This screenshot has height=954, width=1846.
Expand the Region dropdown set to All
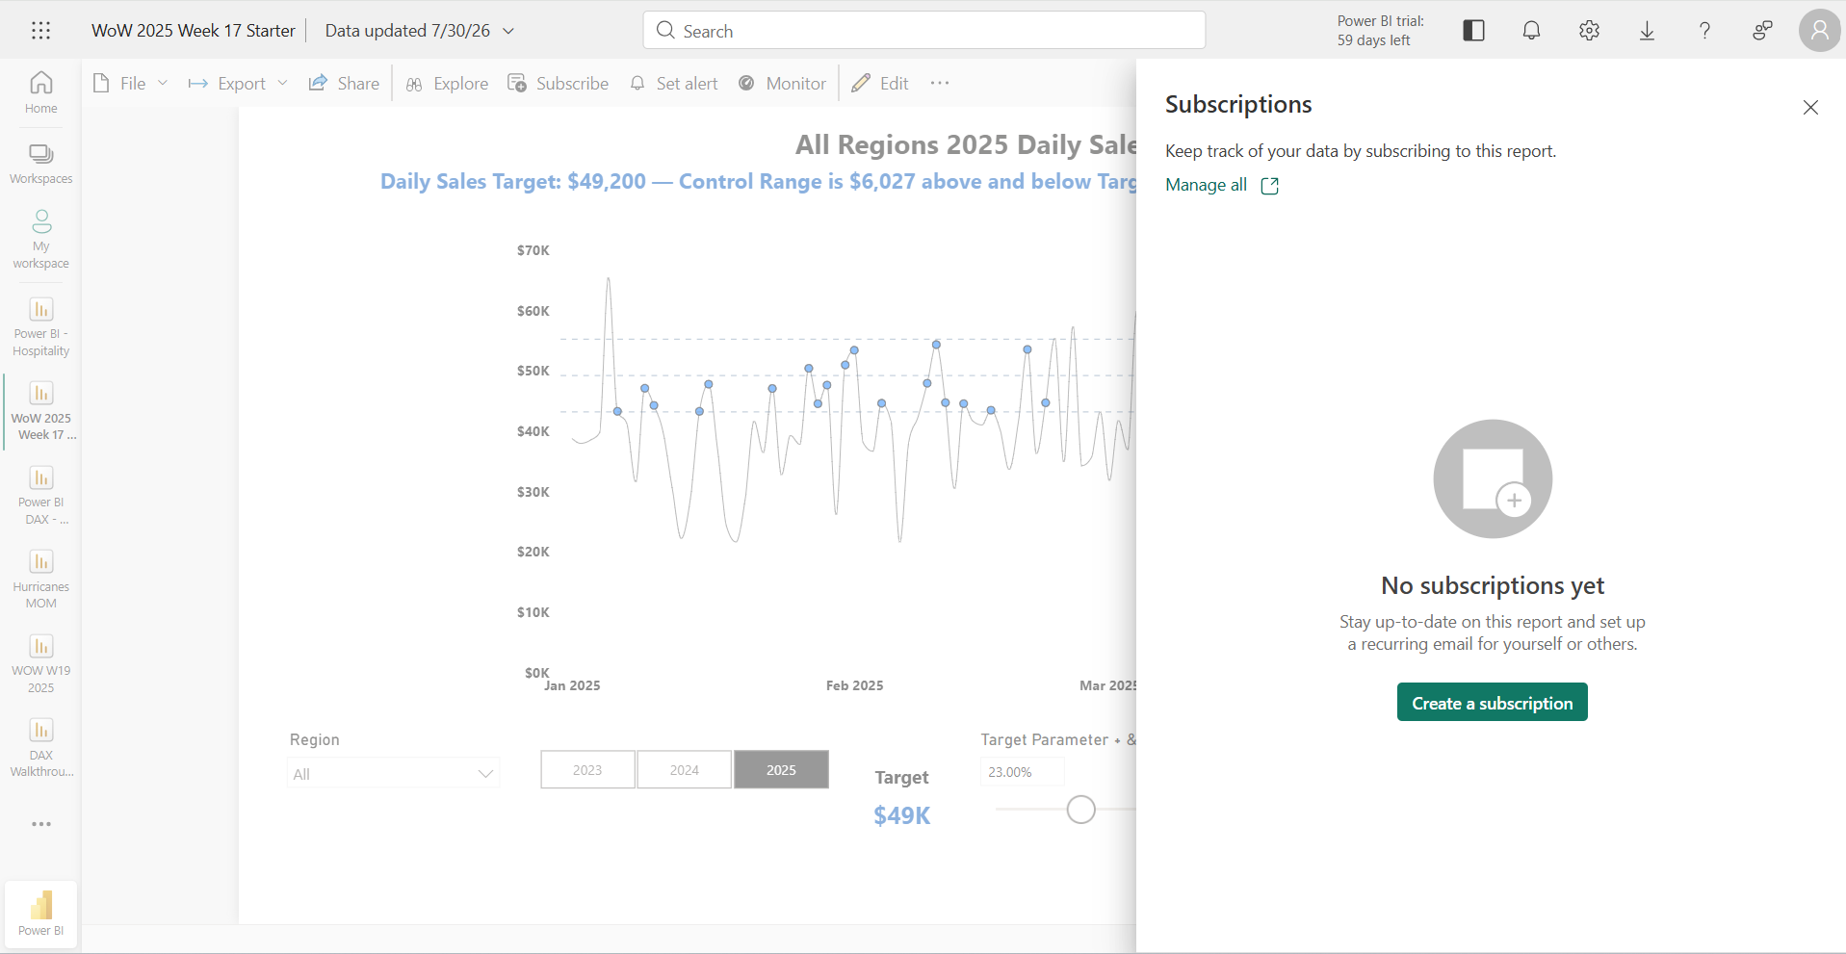[393, 773]
